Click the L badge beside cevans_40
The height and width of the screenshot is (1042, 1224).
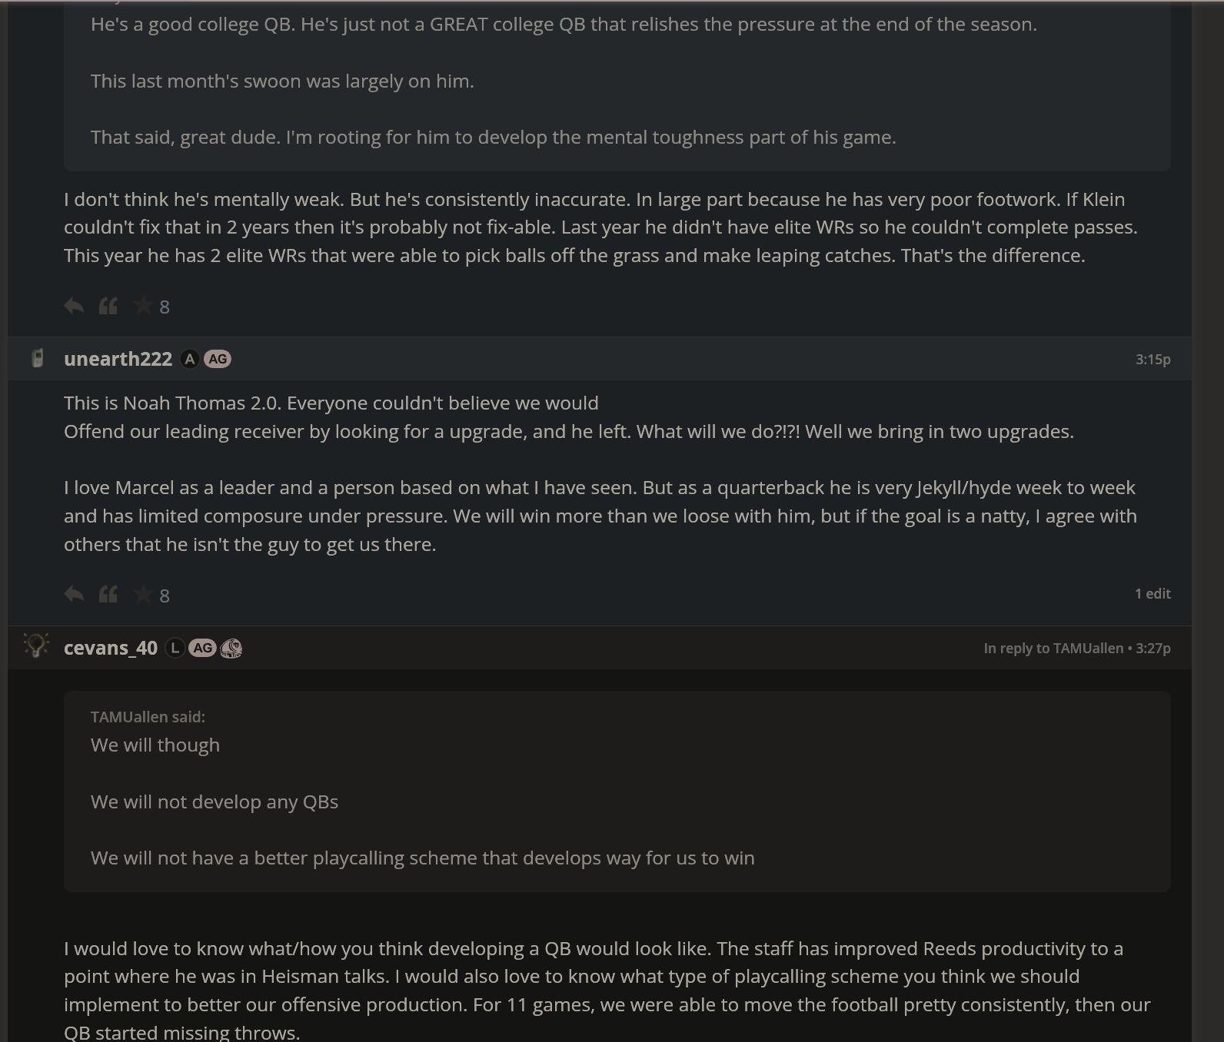[x=175, y=648]
